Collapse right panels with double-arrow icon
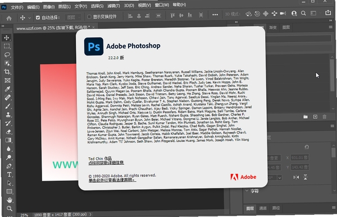Image resolution: width=337 pixels, height=217 pixels. [x=331, y=20]
